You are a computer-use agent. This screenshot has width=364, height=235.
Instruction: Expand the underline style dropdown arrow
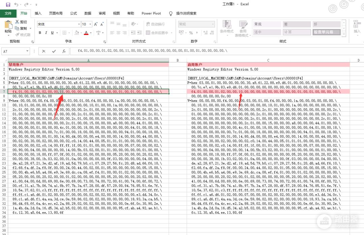tap(57, 33)
